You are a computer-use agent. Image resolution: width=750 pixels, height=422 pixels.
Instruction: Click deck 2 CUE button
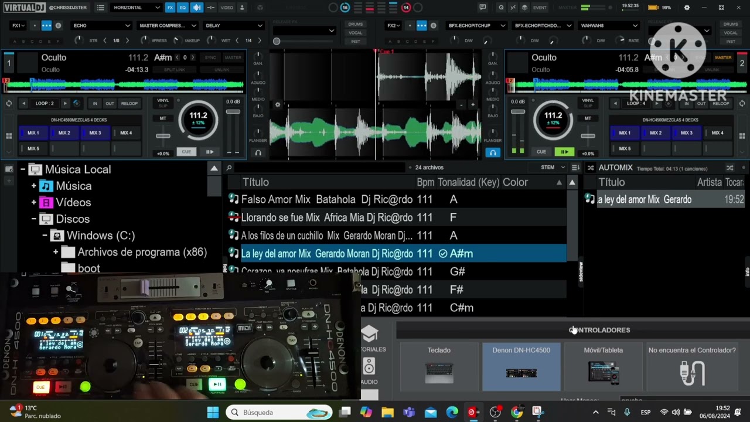click(541, 152)
